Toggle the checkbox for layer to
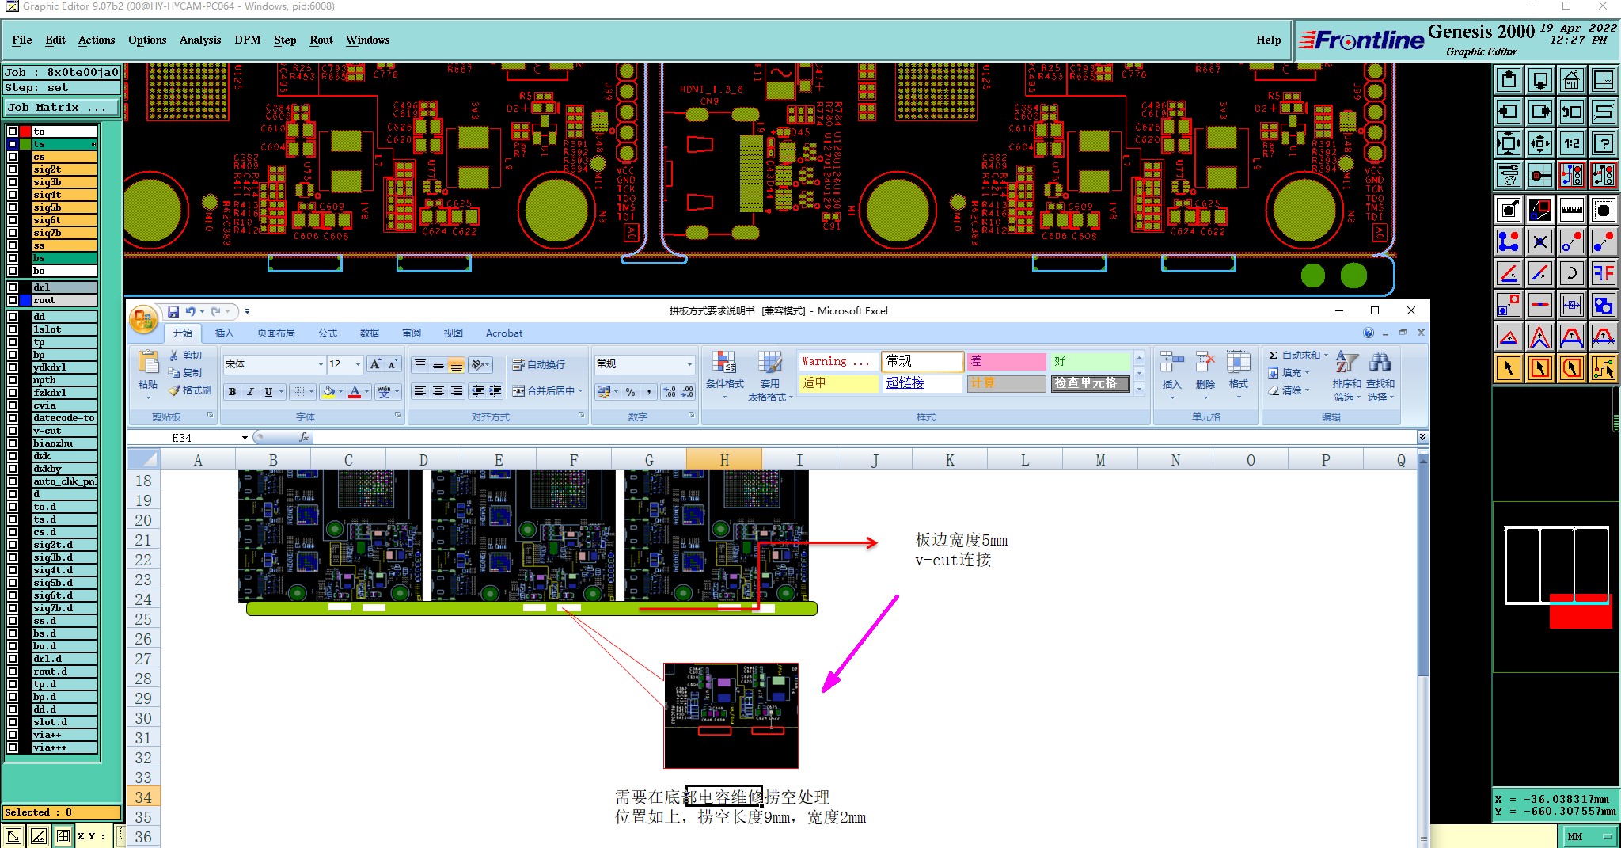Image resolution: width=1621 pixels, height=848 pixels. click(13, 131)
